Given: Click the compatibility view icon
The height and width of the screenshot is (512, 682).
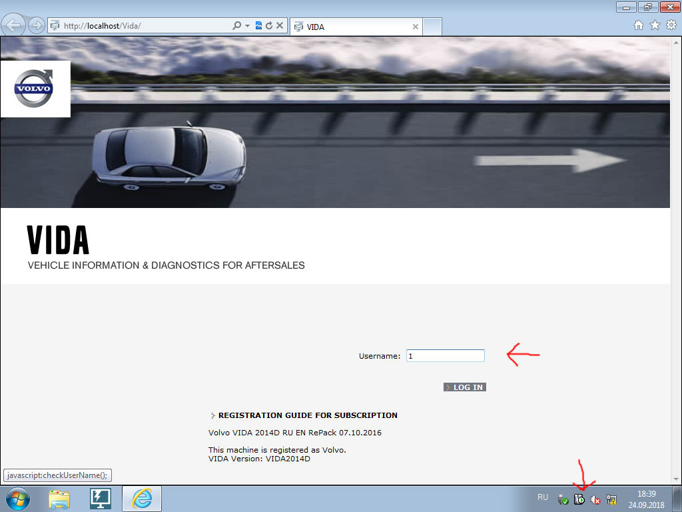Looking at the screenshot, I should (258, 26).
